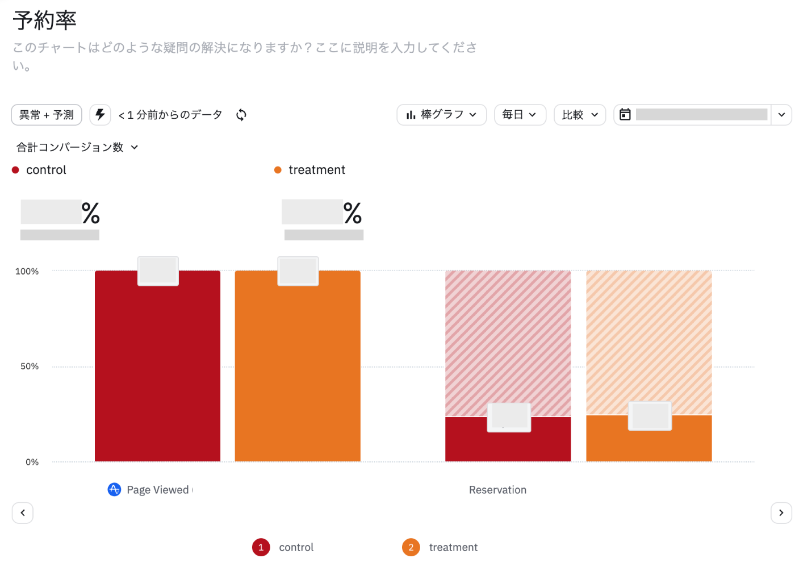Image resolution: width=795 pixels, height=583 pixels.
Task: Expand the 合計コンバージョン数 metric selector
Action: (77, 147)
